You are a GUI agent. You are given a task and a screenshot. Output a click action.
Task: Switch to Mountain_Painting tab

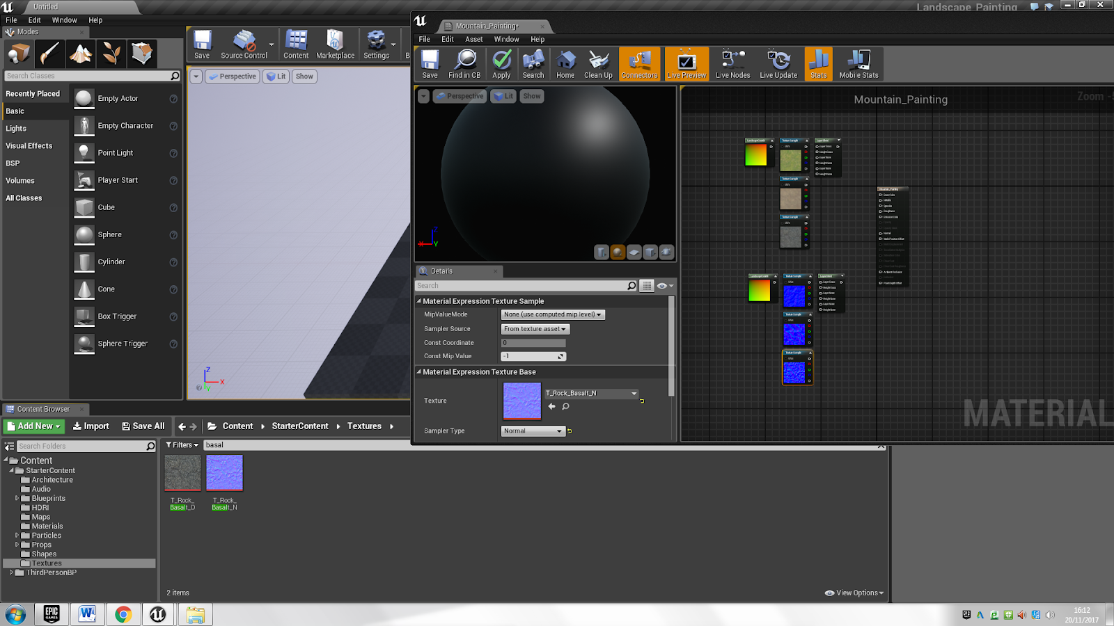pos(488,26)
